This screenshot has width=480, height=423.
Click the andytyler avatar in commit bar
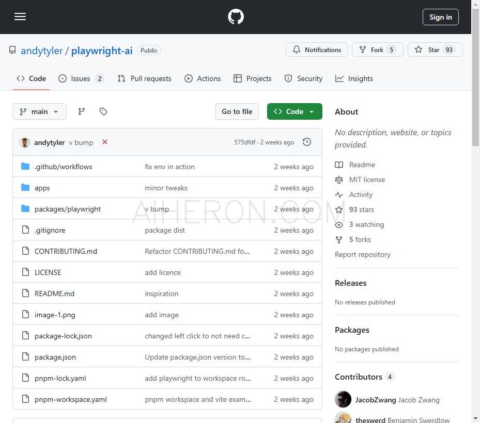point(24,142)
